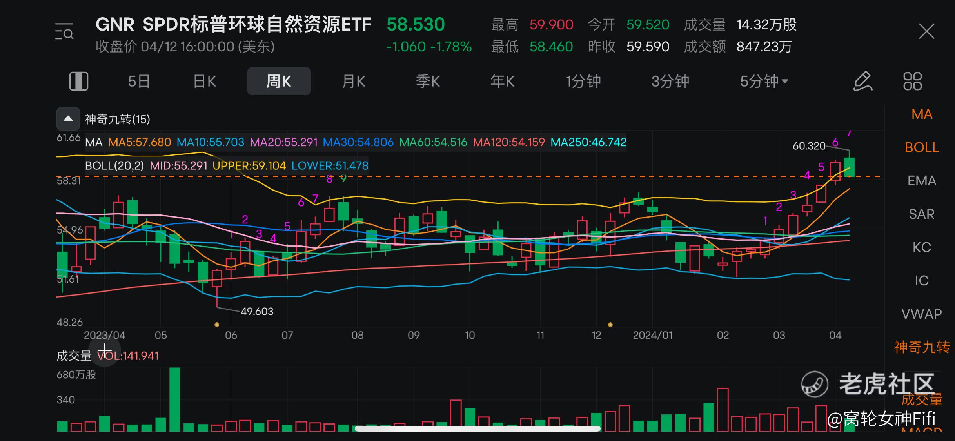The width and height of the screenshot is (955, 441).
Task: Open the drawing pencil tool
Action: (863, 82)
